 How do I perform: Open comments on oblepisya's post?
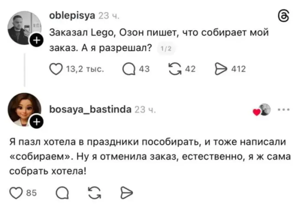(x=129, y=69)
